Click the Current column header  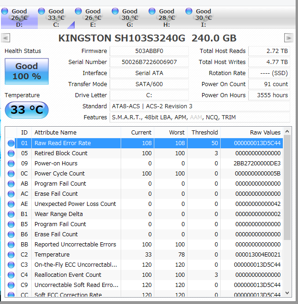click(137, 132)
